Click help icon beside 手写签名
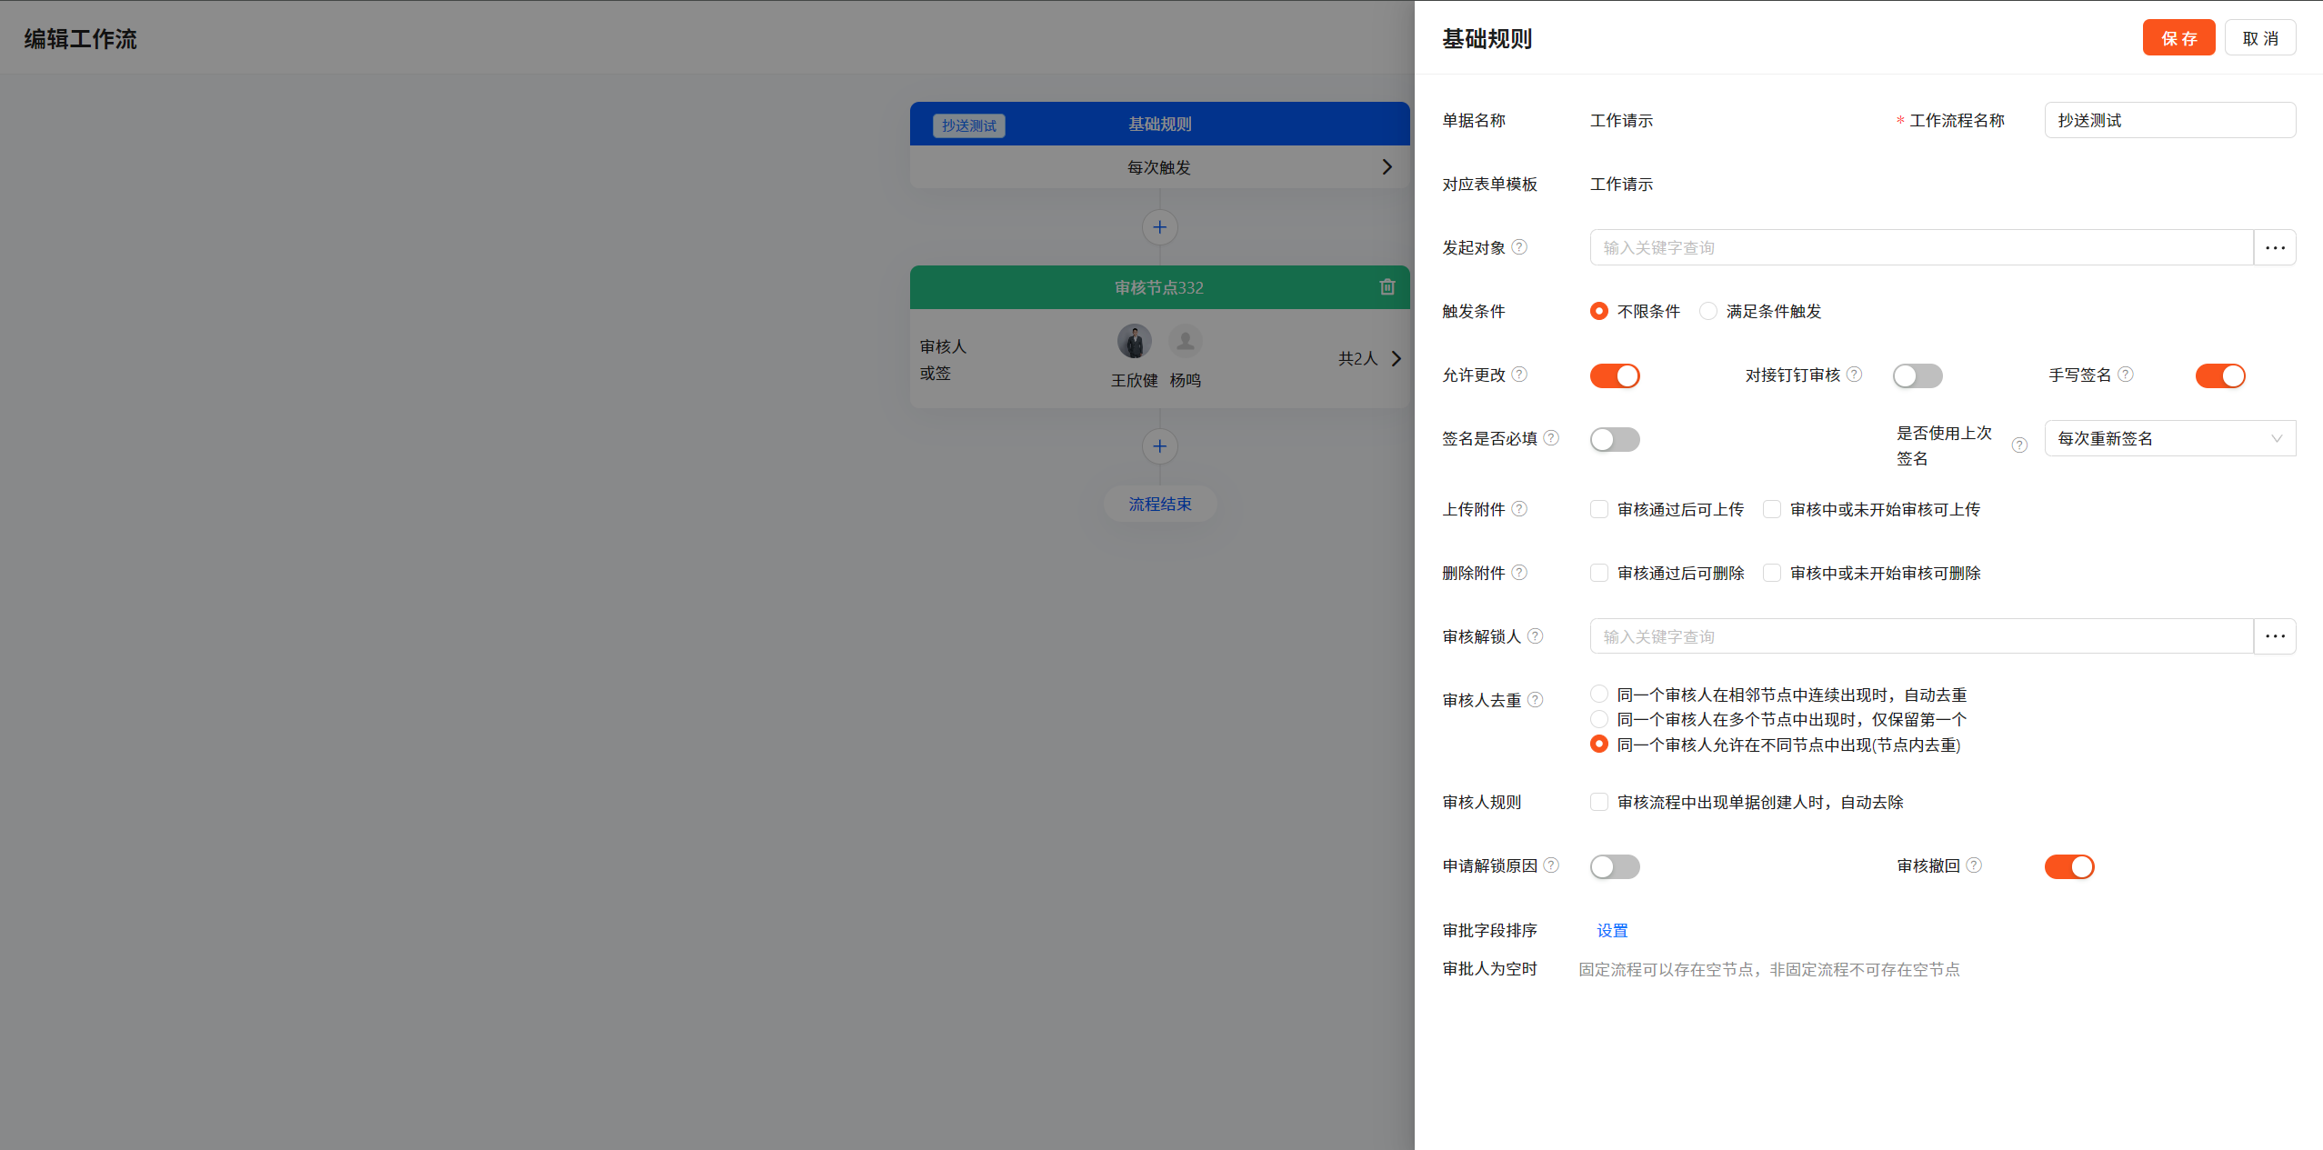This screenshot has width=2323, height=1150. (x=2126, y=375)
